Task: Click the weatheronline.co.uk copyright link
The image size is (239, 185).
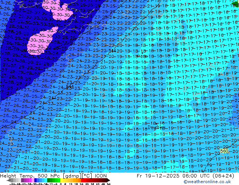Action: point(207,182)
